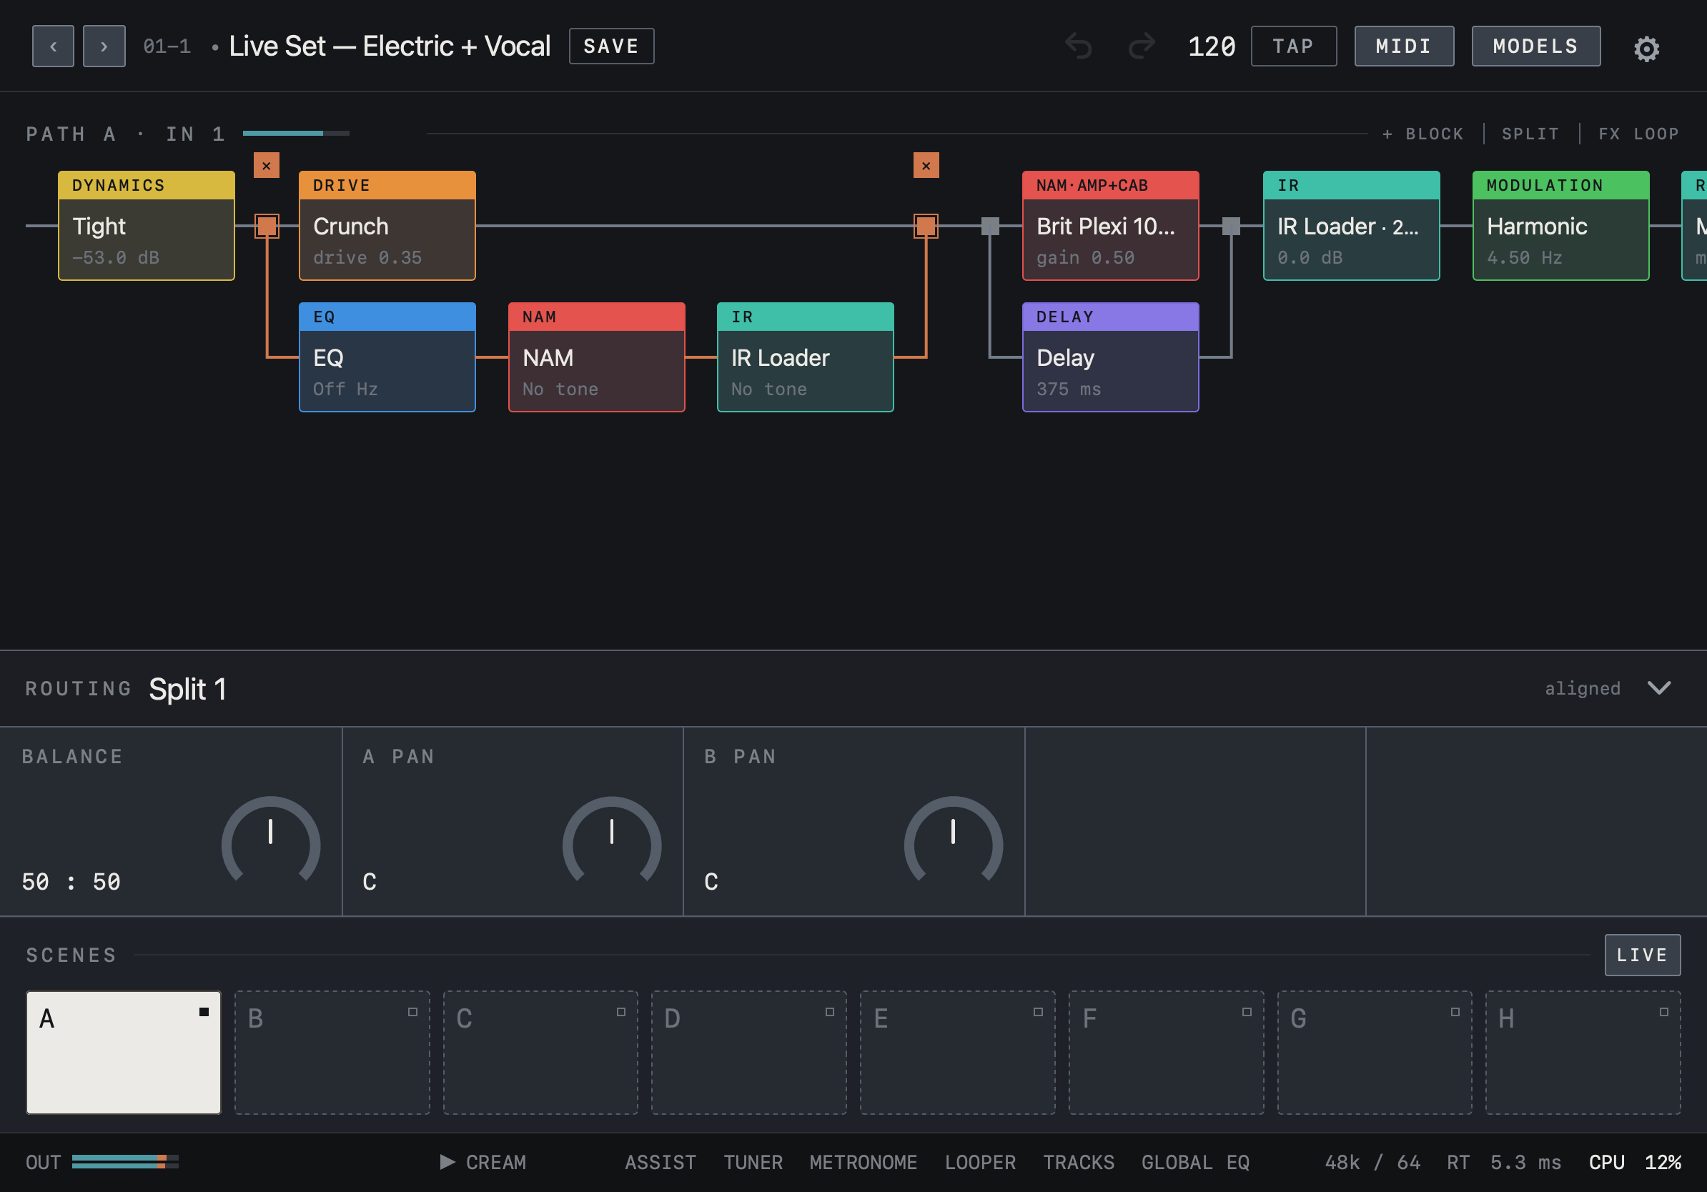Open the TRACKS panel

pyautogui.click(x=1078, y=1161)
